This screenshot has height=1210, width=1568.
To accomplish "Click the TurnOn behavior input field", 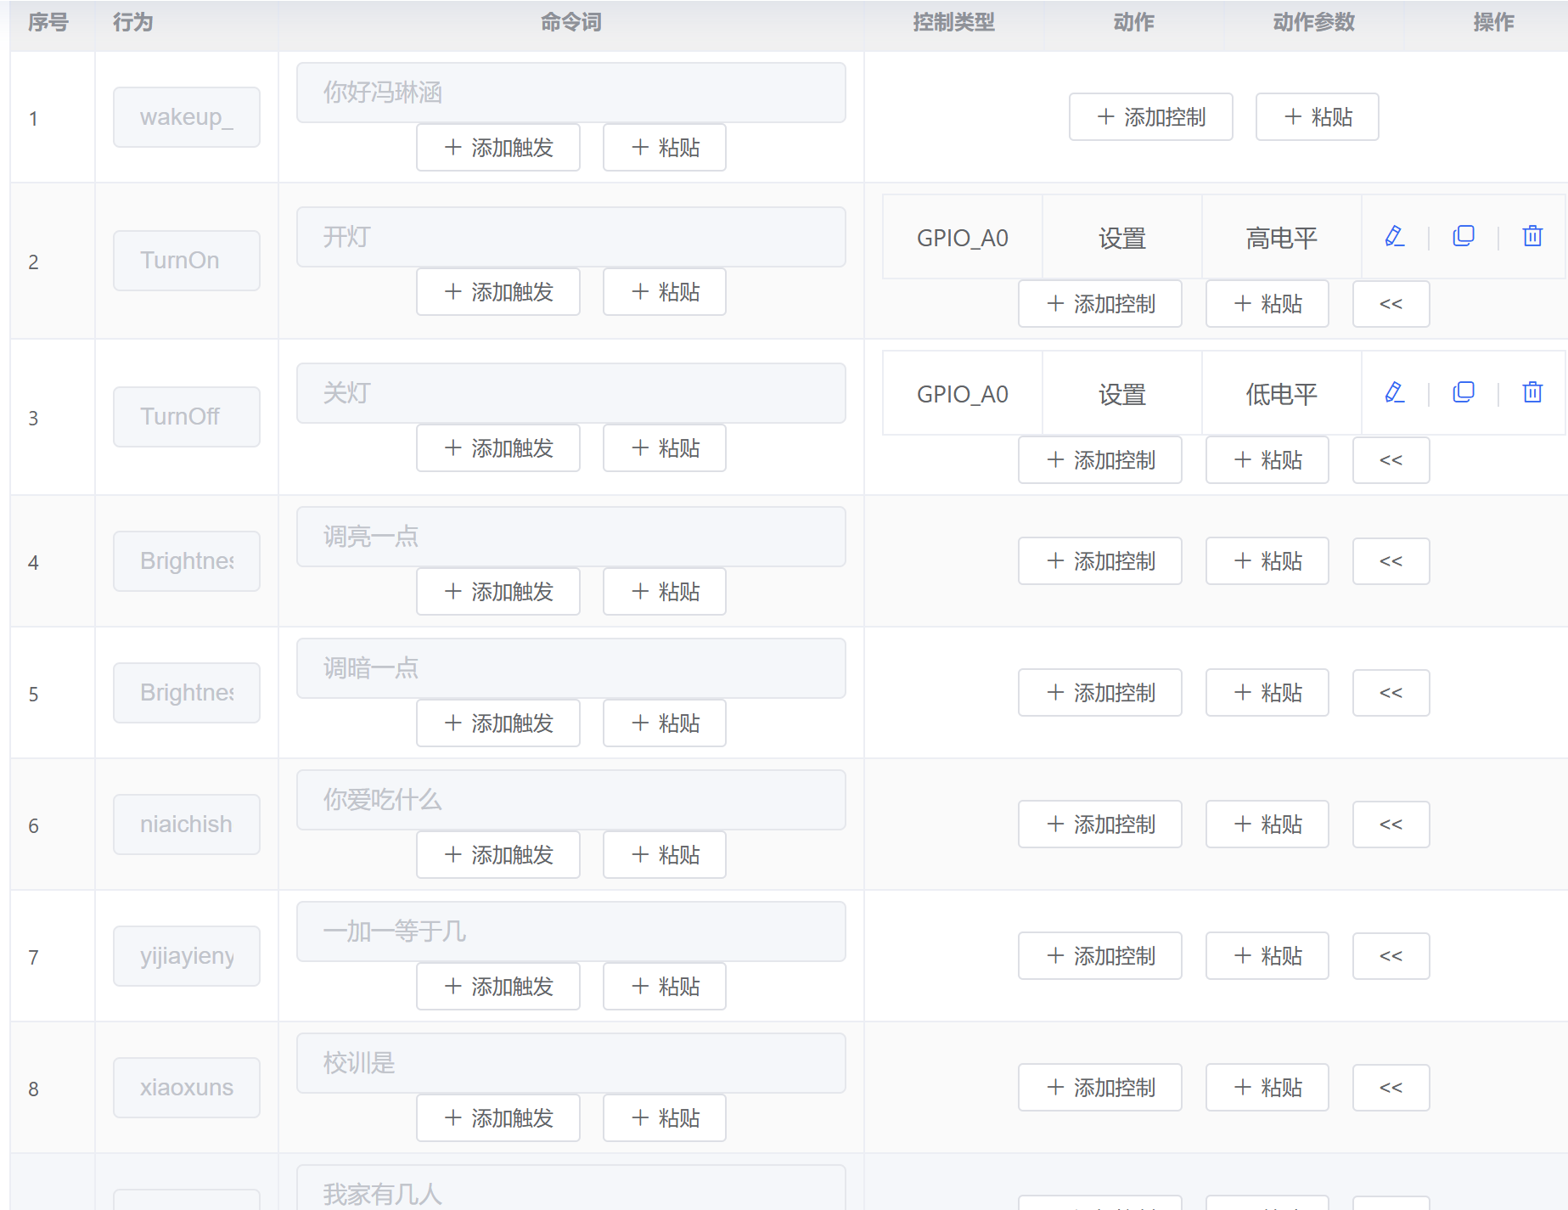I will 186,260.
